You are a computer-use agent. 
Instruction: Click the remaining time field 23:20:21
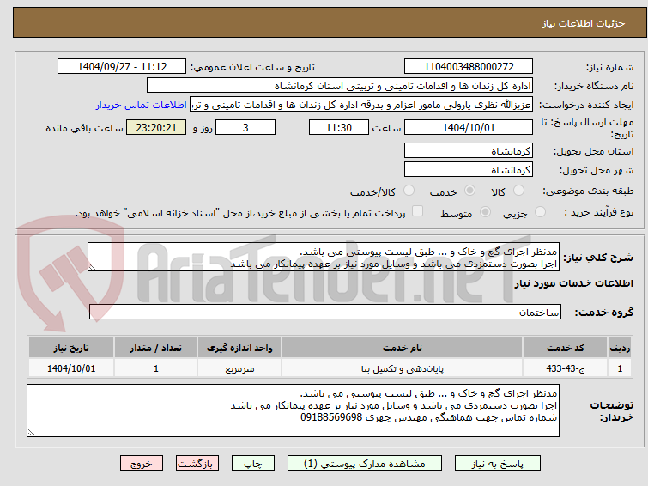click(156, 127)
